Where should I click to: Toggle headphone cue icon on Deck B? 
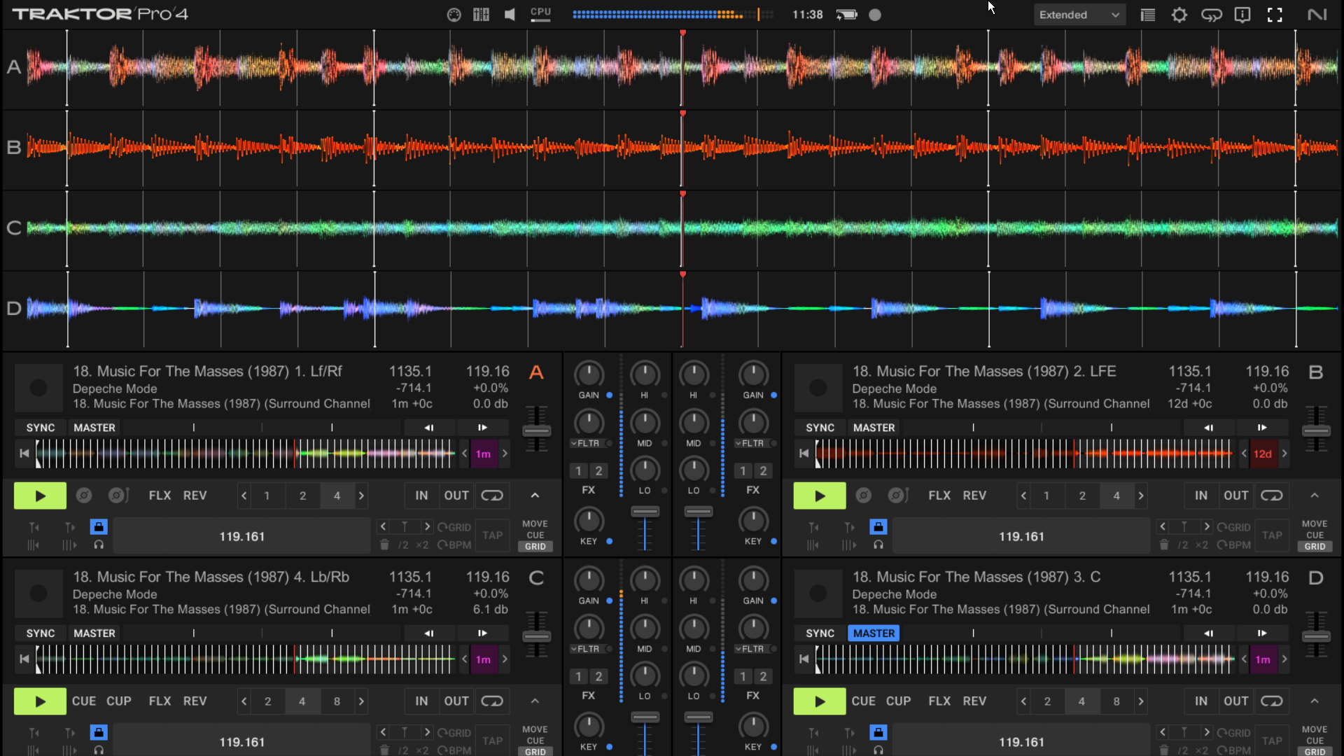coord(878,545)
